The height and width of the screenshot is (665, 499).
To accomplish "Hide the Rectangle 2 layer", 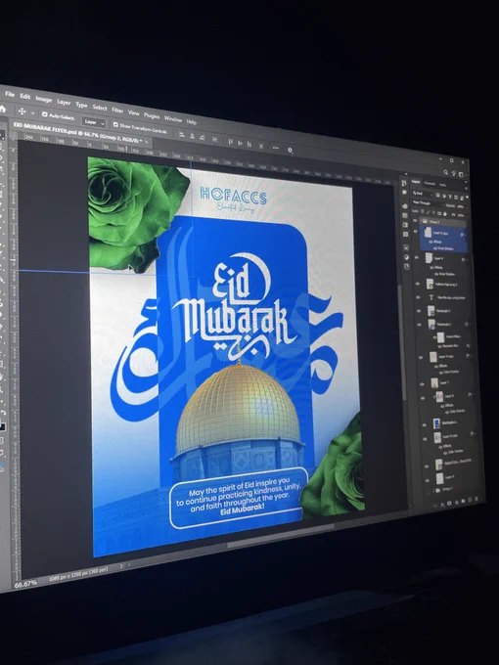I will 419,324.
